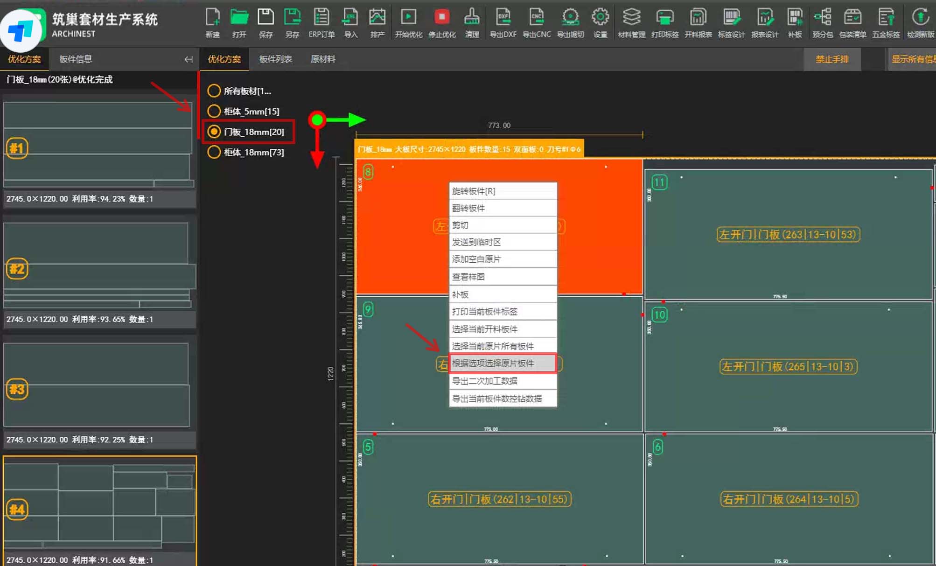The height and width of the screenshot is (566, 936).
Task: Open the 板件信息 tab in left panel
Action: coord(76,59)
